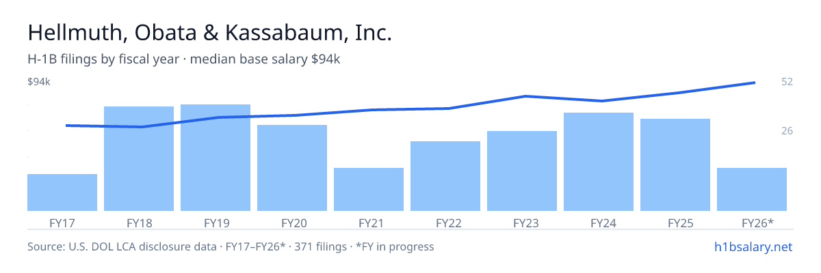Click the FY24 filings bar

599,162
